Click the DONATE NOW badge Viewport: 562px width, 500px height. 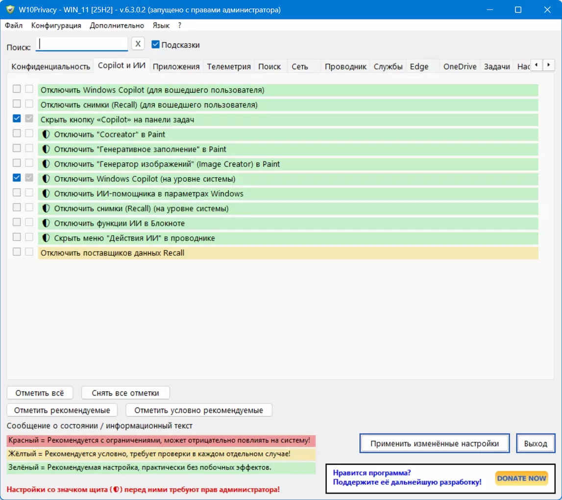point(521,478)
